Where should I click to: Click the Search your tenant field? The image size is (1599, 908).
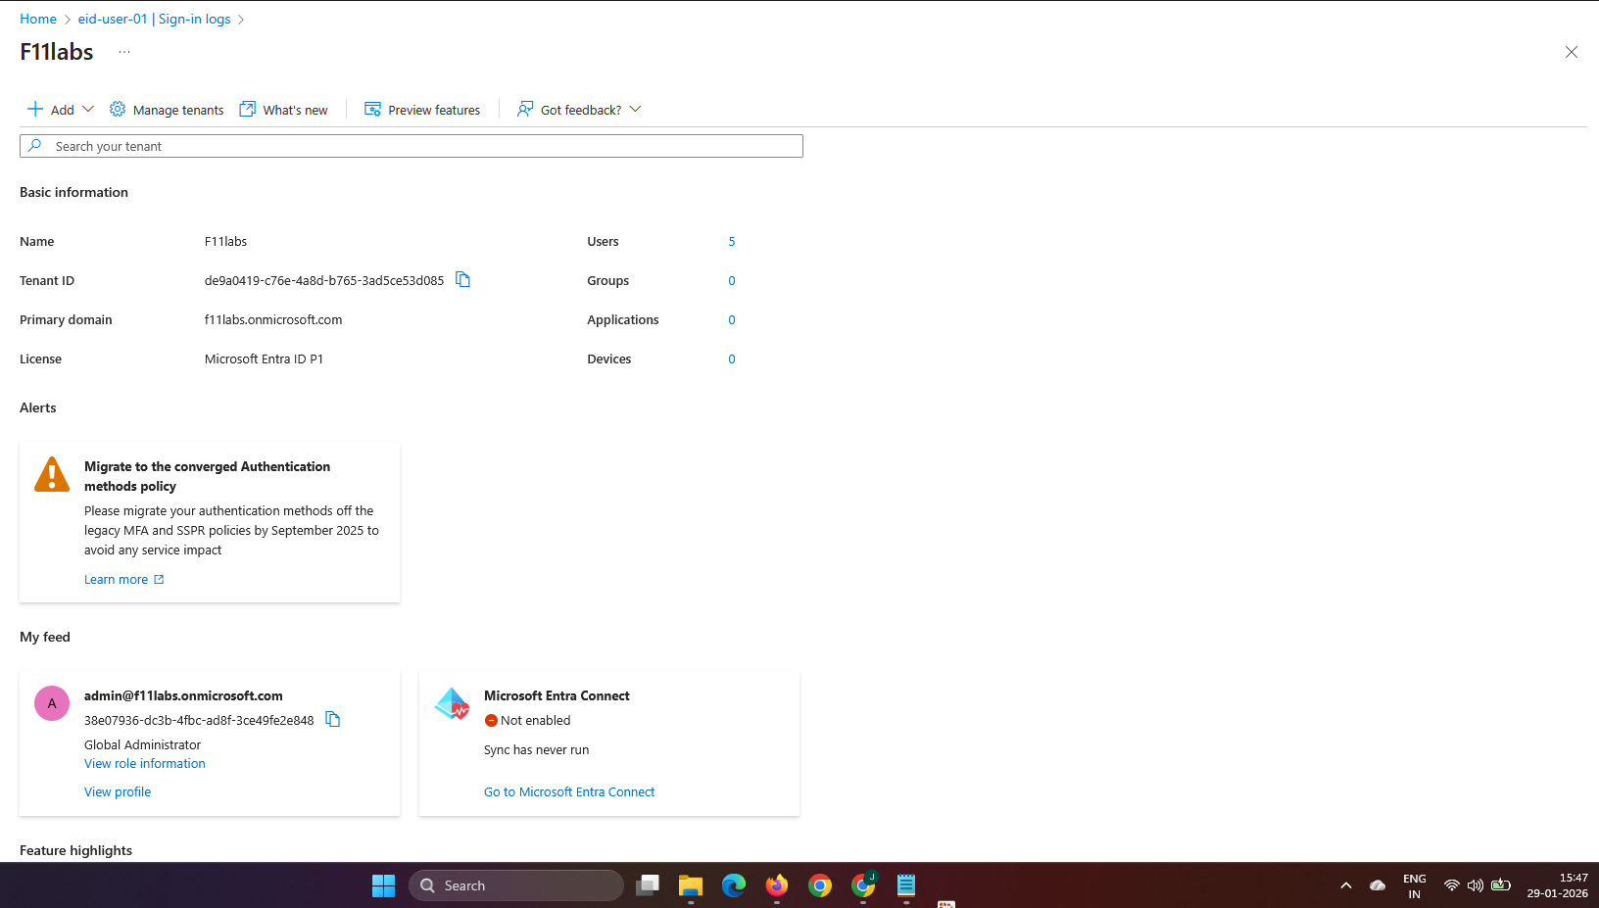click(x=412, y=146)
